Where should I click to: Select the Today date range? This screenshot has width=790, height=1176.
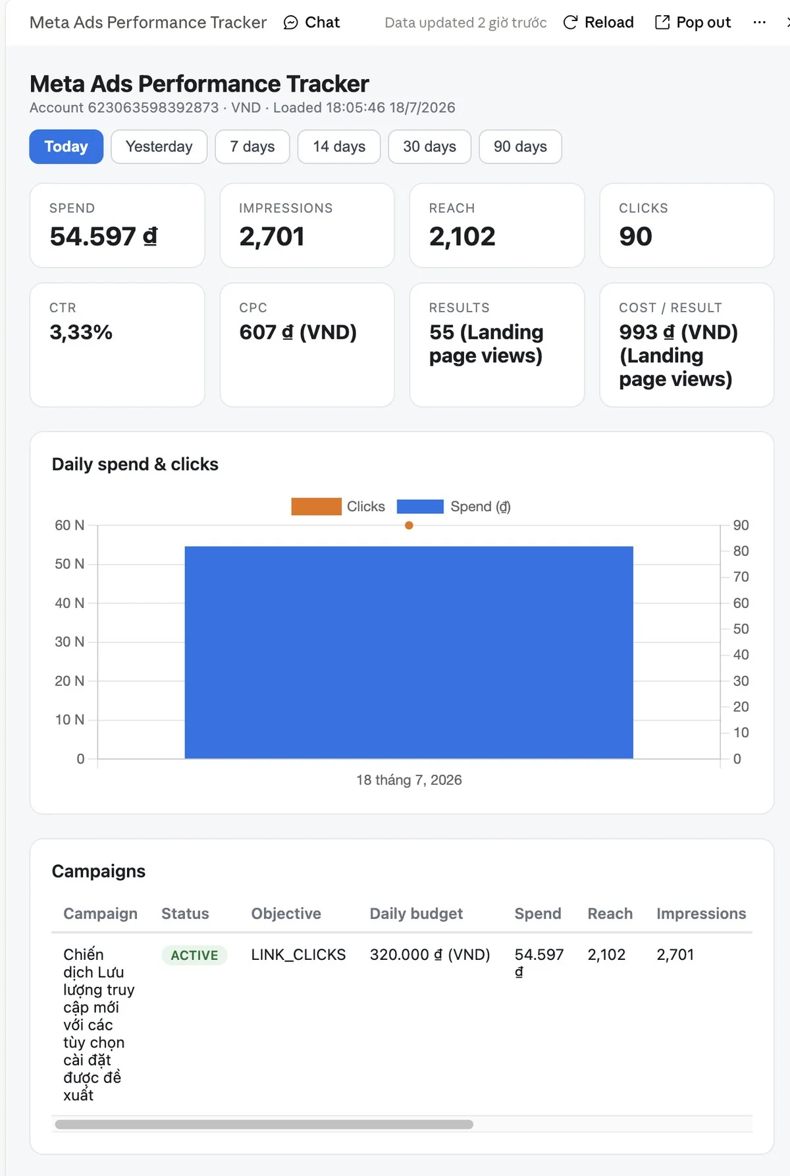[x=66, y=146]
